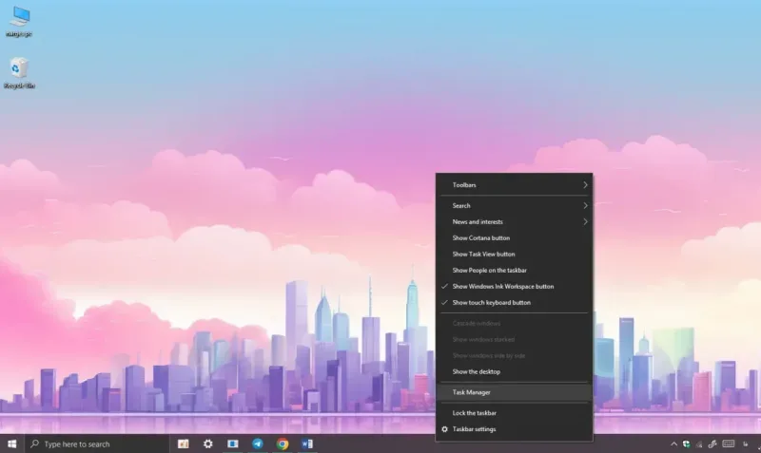Expand the Search submenu

(514, 205)
